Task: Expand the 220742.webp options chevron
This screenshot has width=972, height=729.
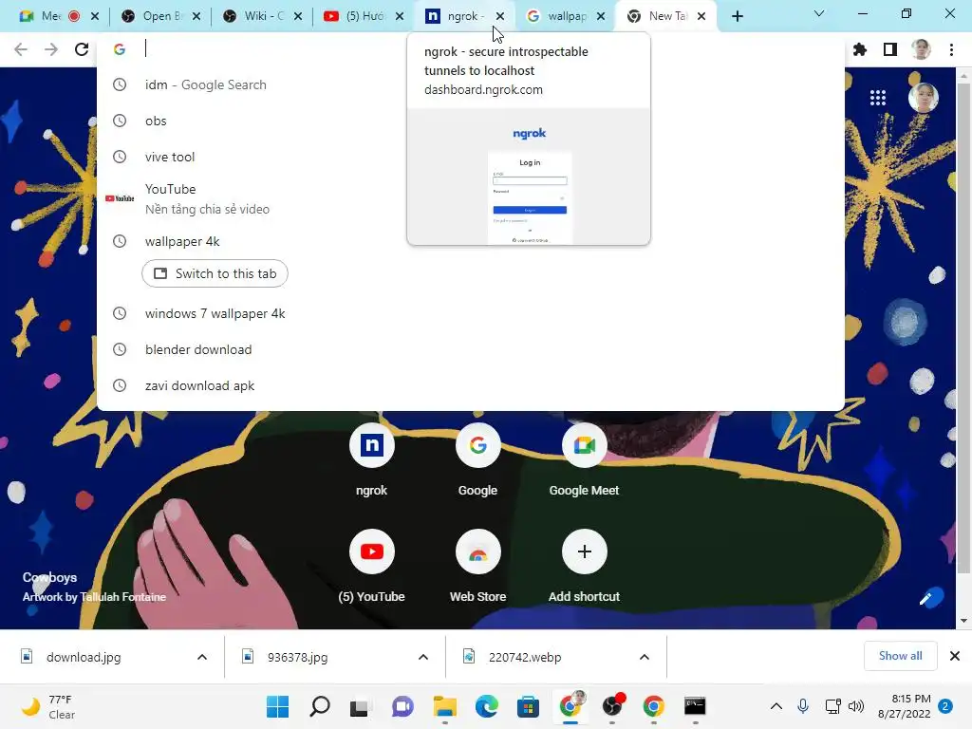Action: pyautogui.click(x=645, y=657)
